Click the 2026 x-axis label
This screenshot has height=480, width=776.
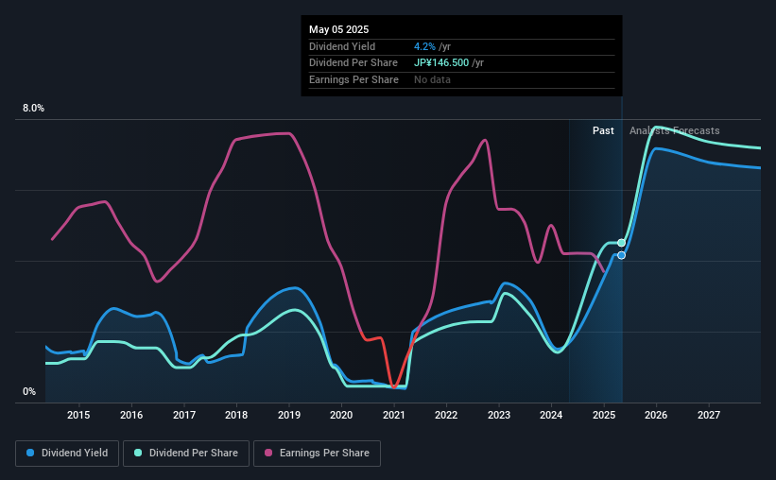point(656,415)
